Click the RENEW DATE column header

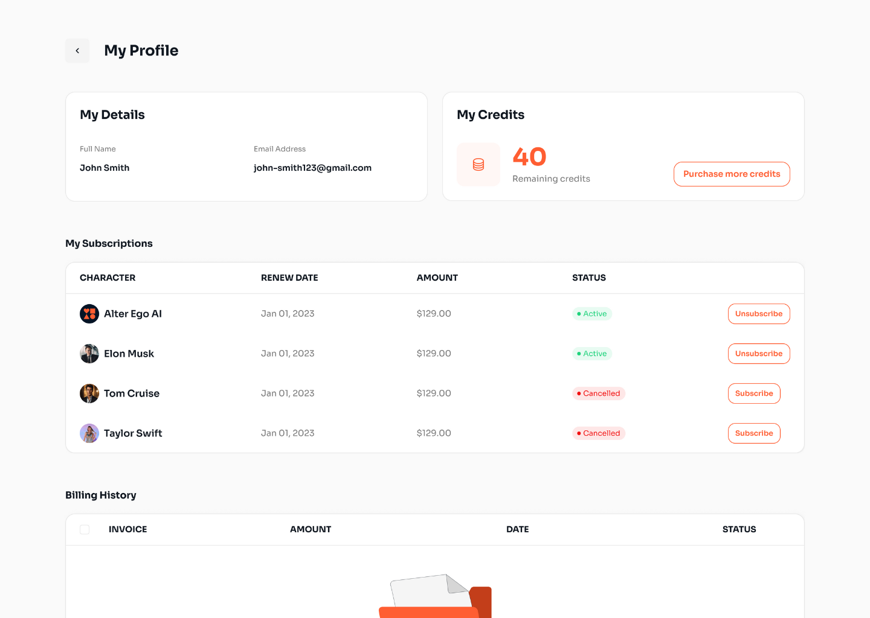(289, 278)
